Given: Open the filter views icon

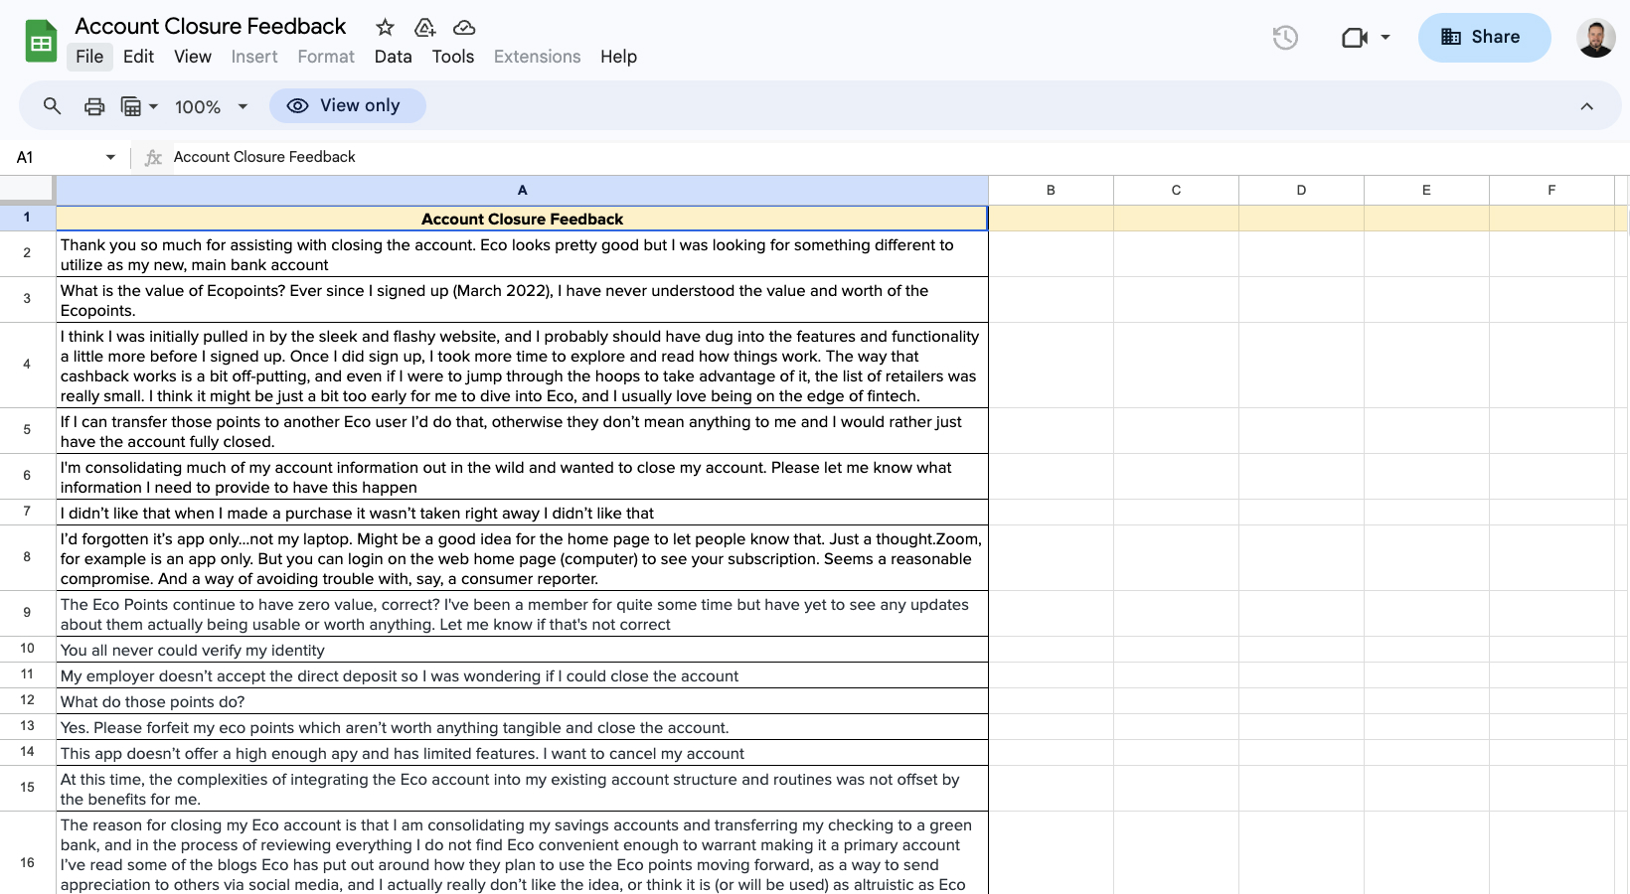Looking at the screenshot, I should click(130, 106).
